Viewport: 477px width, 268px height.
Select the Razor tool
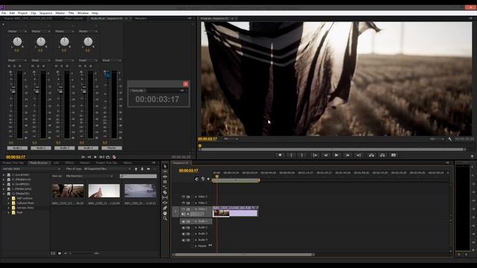pyautogui.click(x=165, y=192)
